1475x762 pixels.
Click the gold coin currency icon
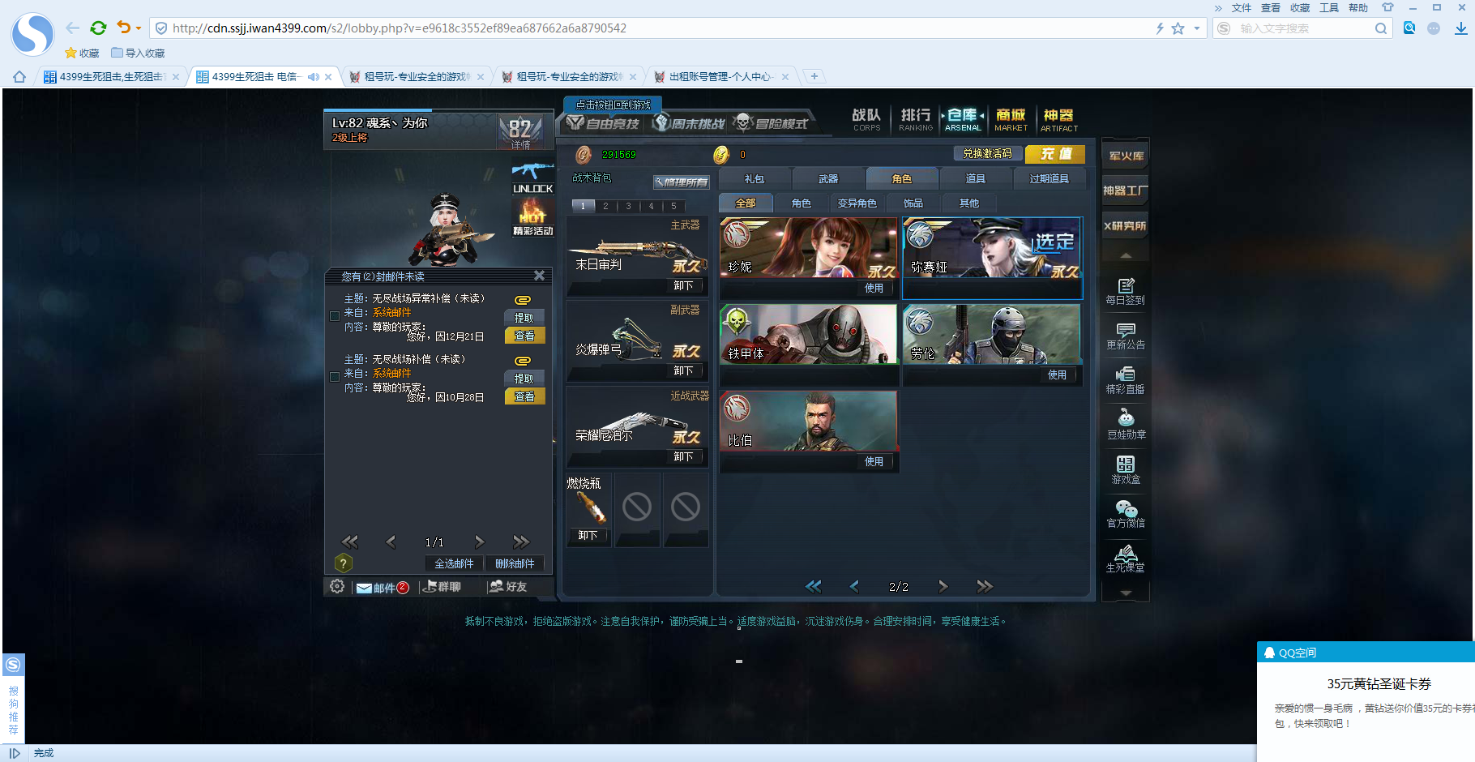point(721,155)
